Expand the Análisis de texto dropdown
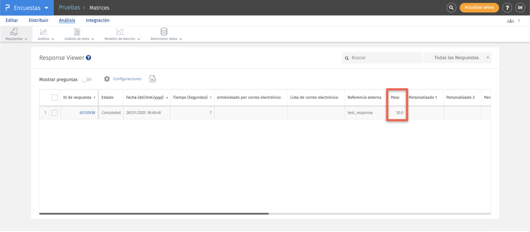This screenshot has width=530, height=232. pos(93,39)
